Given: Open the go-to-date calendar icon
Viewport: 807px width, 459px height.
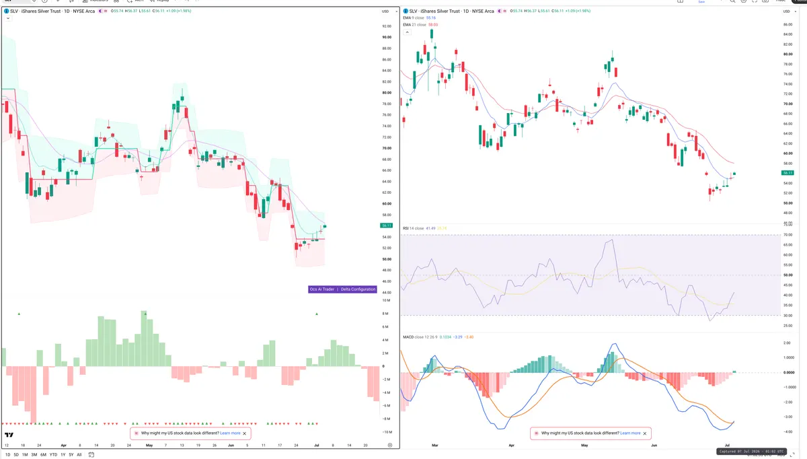Looking at the screenshot, I should pyautogui.click(x=91, y=455).
